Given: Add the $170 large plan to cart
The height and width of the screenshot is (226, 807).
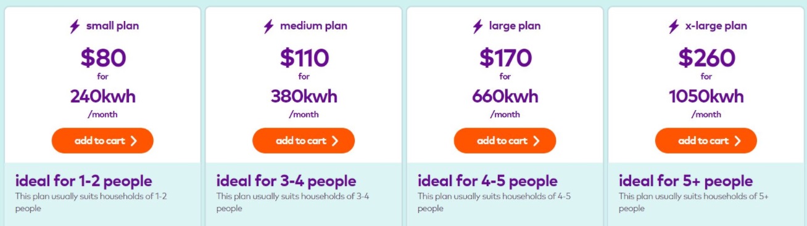Looking at the screenshot, I should click(x=505, y=140).
